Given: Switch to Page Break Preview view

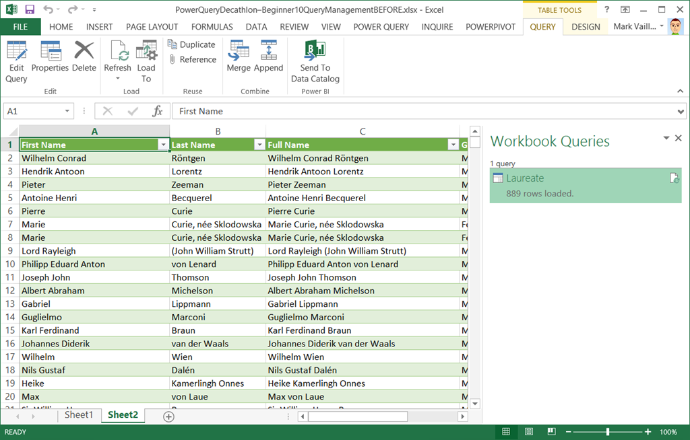Looking at the screenshot, I should [x=551, y=431].
